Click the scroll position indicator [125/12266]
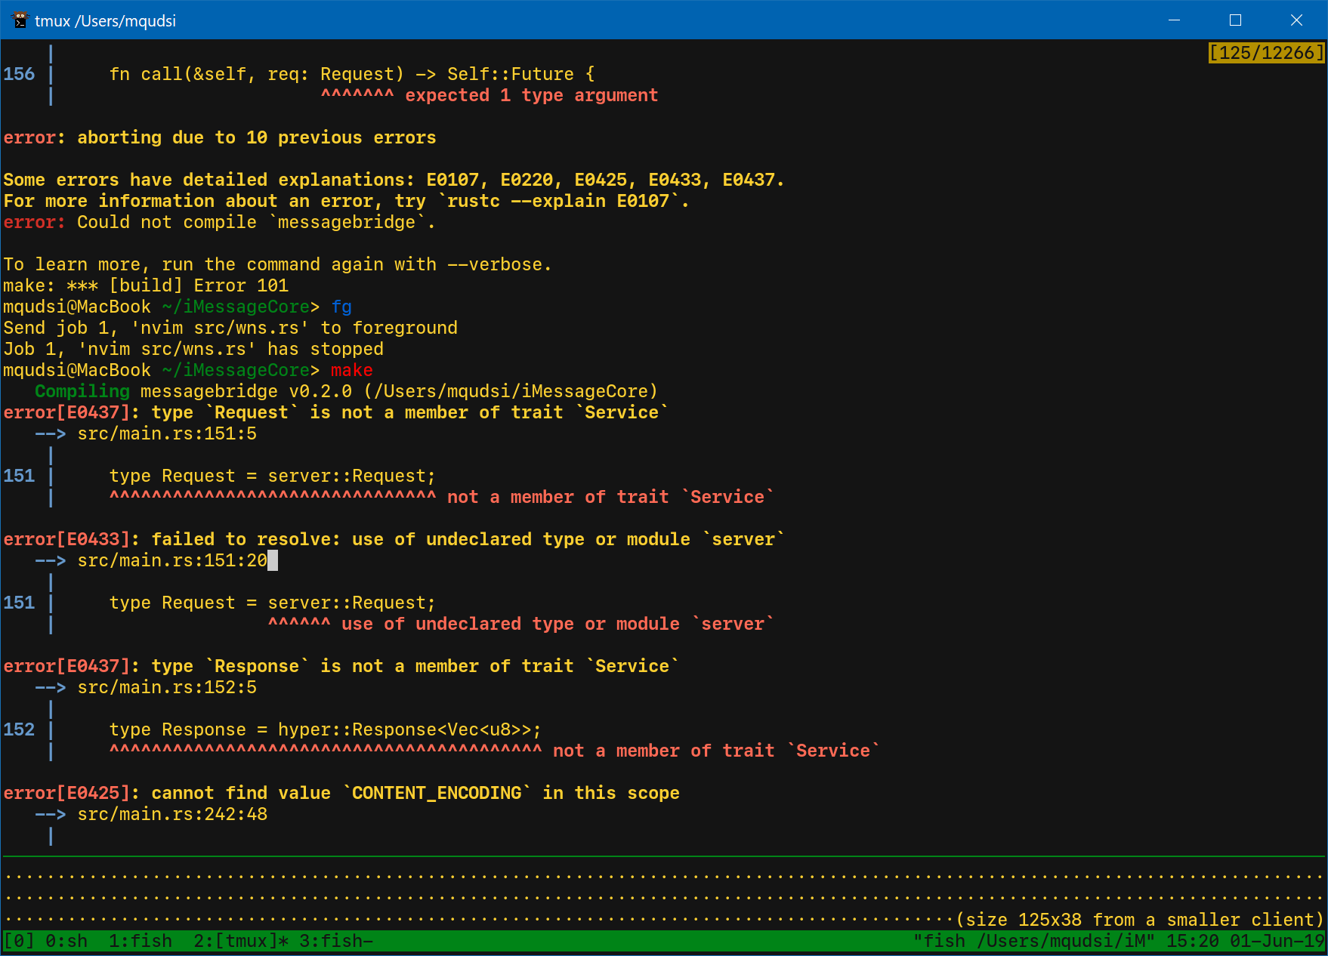Image resolution: width=1328 pixels, height=956 pixels. (1267, 53)
